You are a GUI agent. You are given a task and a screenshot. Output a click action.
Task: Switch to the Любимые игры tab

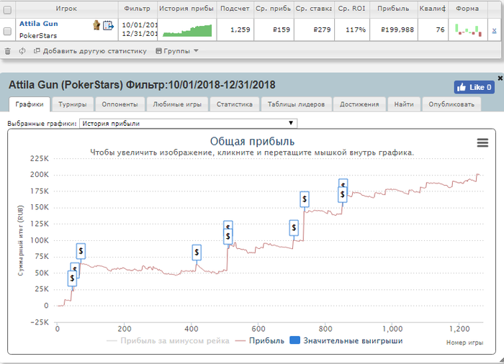pyautogui.click(x=177, y=104)
